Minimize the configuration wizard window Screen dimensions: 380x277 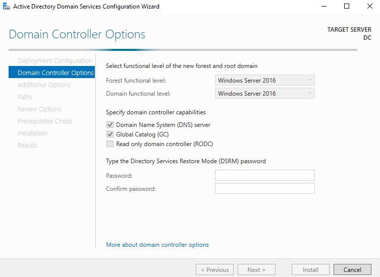(x=324, y=6)
